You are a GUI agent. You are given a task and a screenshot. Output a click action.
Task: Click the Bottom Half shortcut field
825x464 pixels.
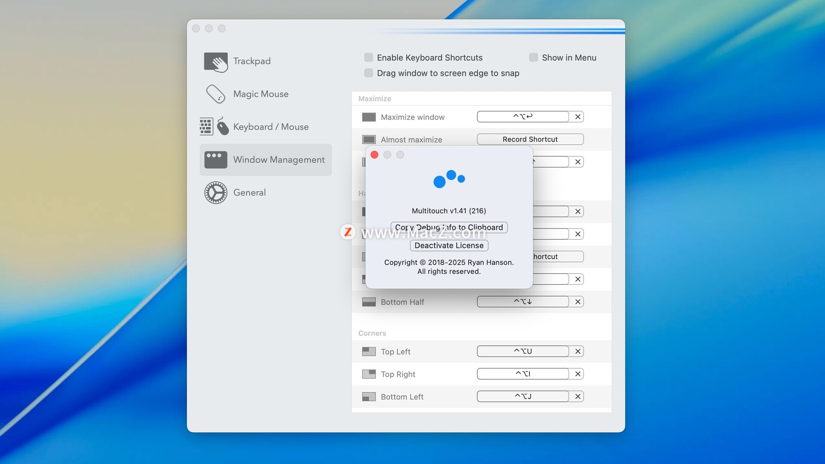click(x=523, y=302)
